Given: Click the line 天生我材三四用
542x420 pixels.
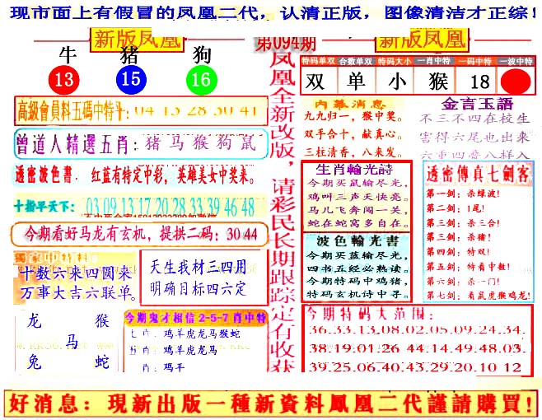Looking at the screenshot, I should [x=198, y=267].
